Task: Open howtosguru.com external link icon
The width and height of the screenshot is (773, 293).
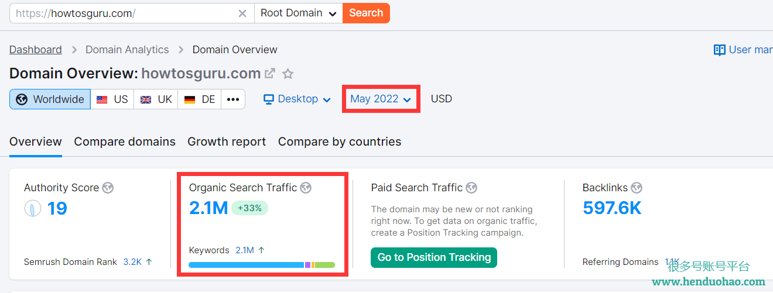Action: 270,74
